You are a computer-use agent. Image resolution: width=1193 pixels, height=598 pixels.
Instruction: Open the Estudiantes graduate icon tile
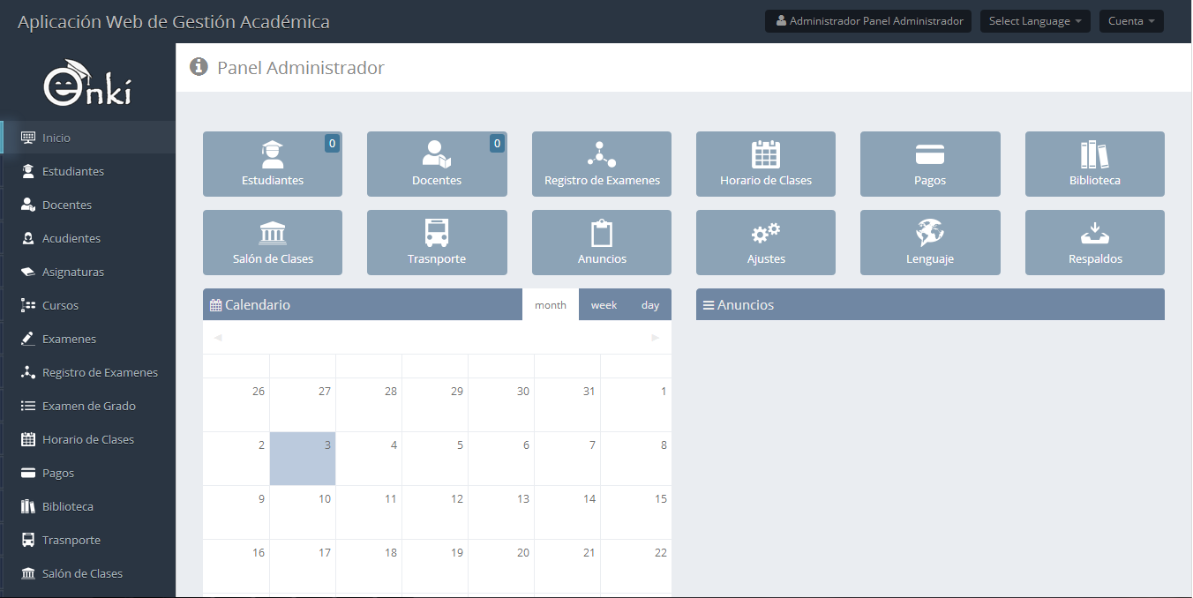coord(273,164)
